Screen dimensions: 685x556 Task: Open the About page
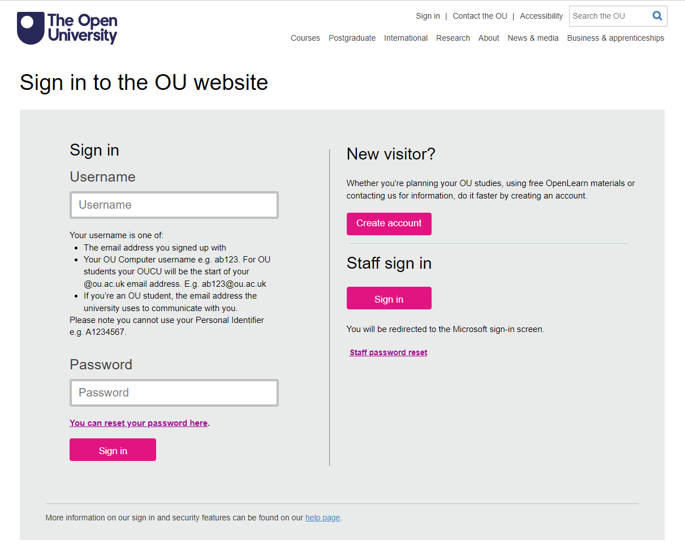[x=488, y=38]
